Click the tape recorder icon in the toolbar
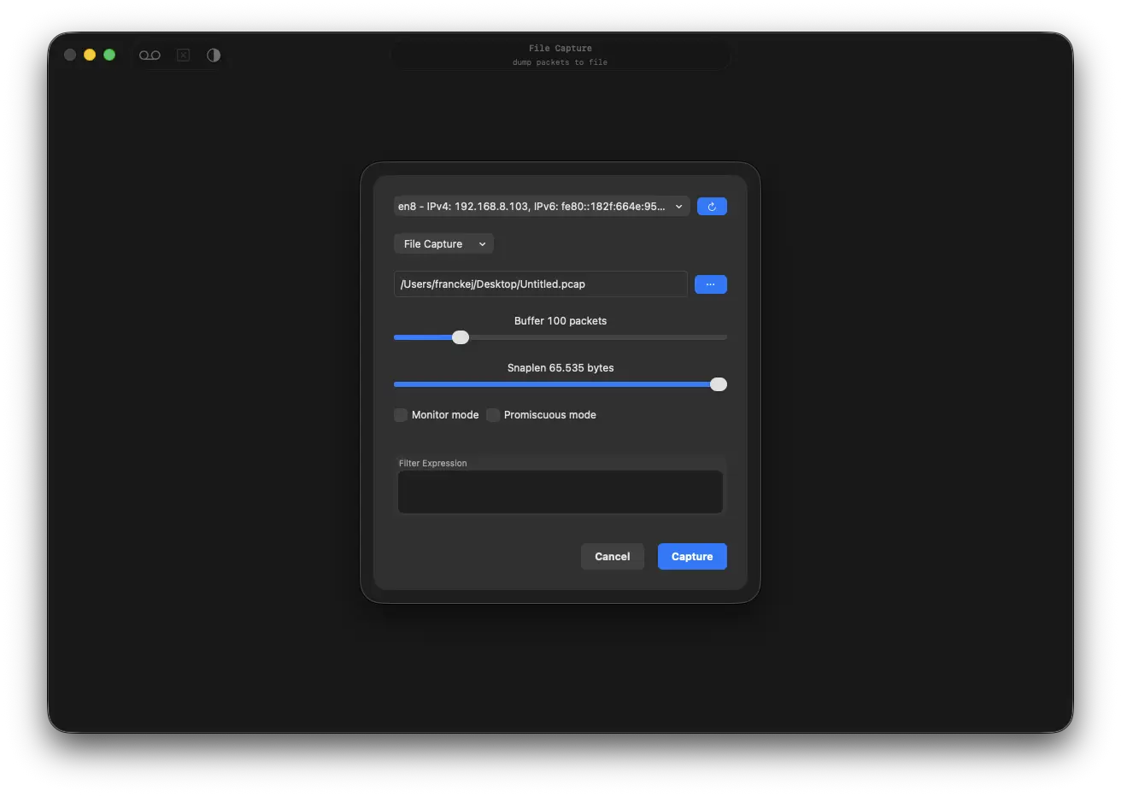The width and height of the screenshot is (1121, 796). (x=150, y=56)
